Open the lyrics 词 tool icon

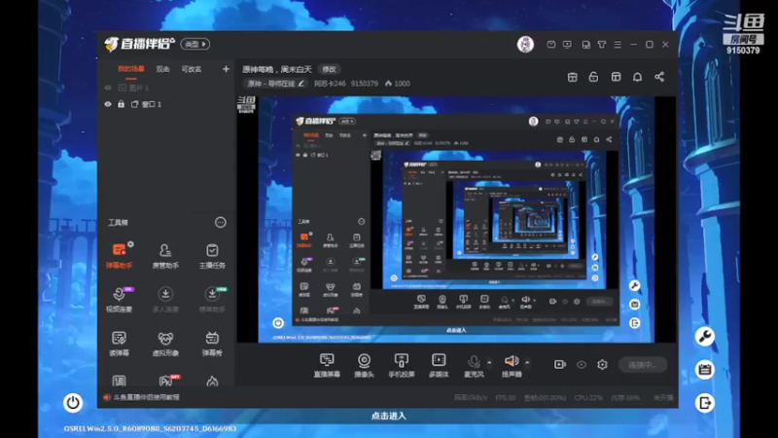point(119,381)
